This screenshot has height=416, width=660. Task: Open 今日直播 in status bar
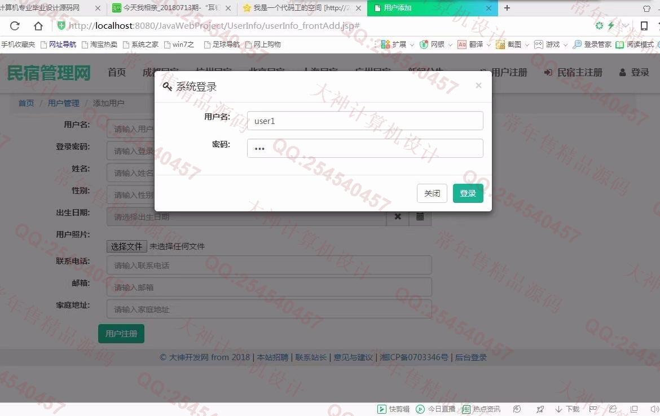(435, 409)
